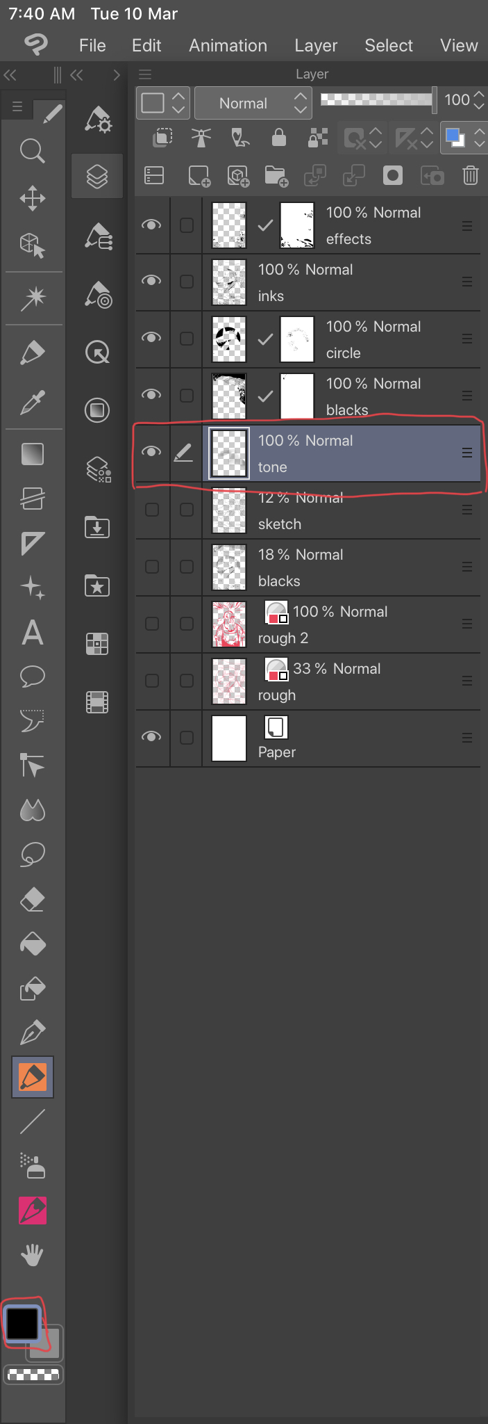Click the lock layer icon
Image resolution: width=488 pixels, height=1424 pixels.
(279, 137)
